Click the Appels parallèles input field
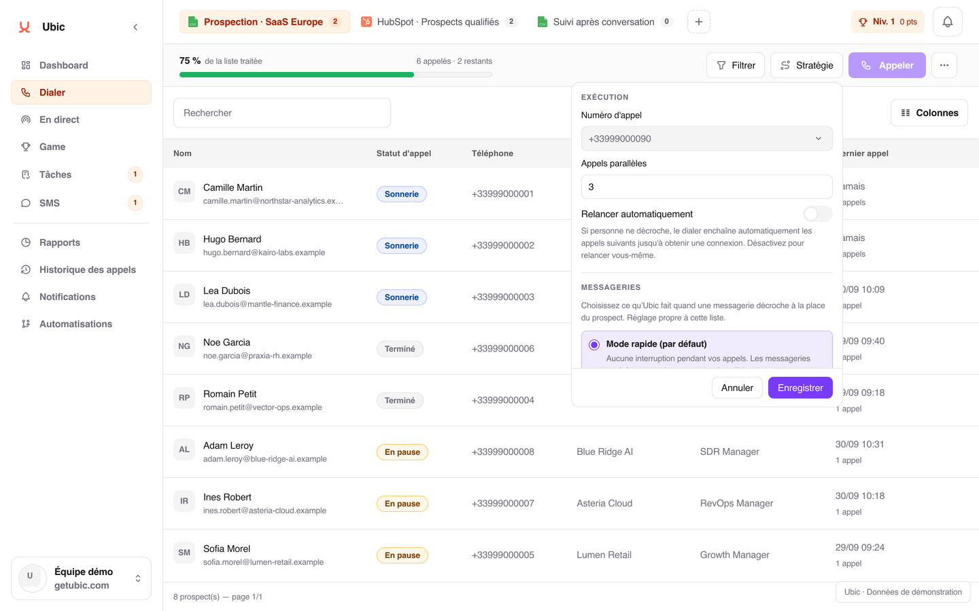Image resolution: width=979 pixels, height=611 pixels. pyautogui.click(x=707, y=187)
